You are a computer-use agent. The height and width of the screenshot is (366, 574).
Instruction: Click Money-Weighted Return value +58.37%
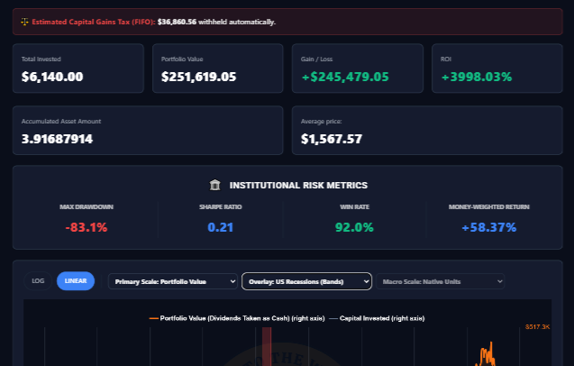click(489, 227)
